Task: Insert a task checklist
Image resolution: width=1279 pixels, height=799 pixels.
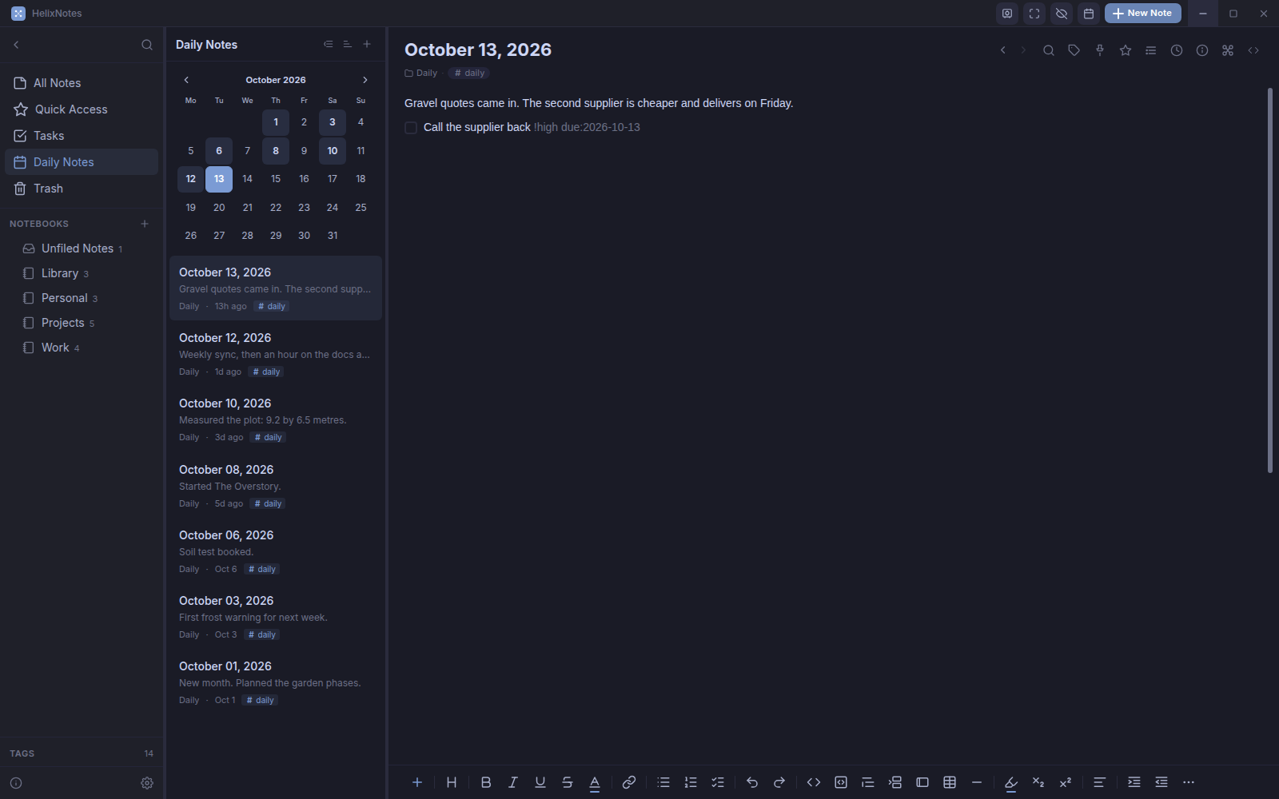Action: click(718, 782)
